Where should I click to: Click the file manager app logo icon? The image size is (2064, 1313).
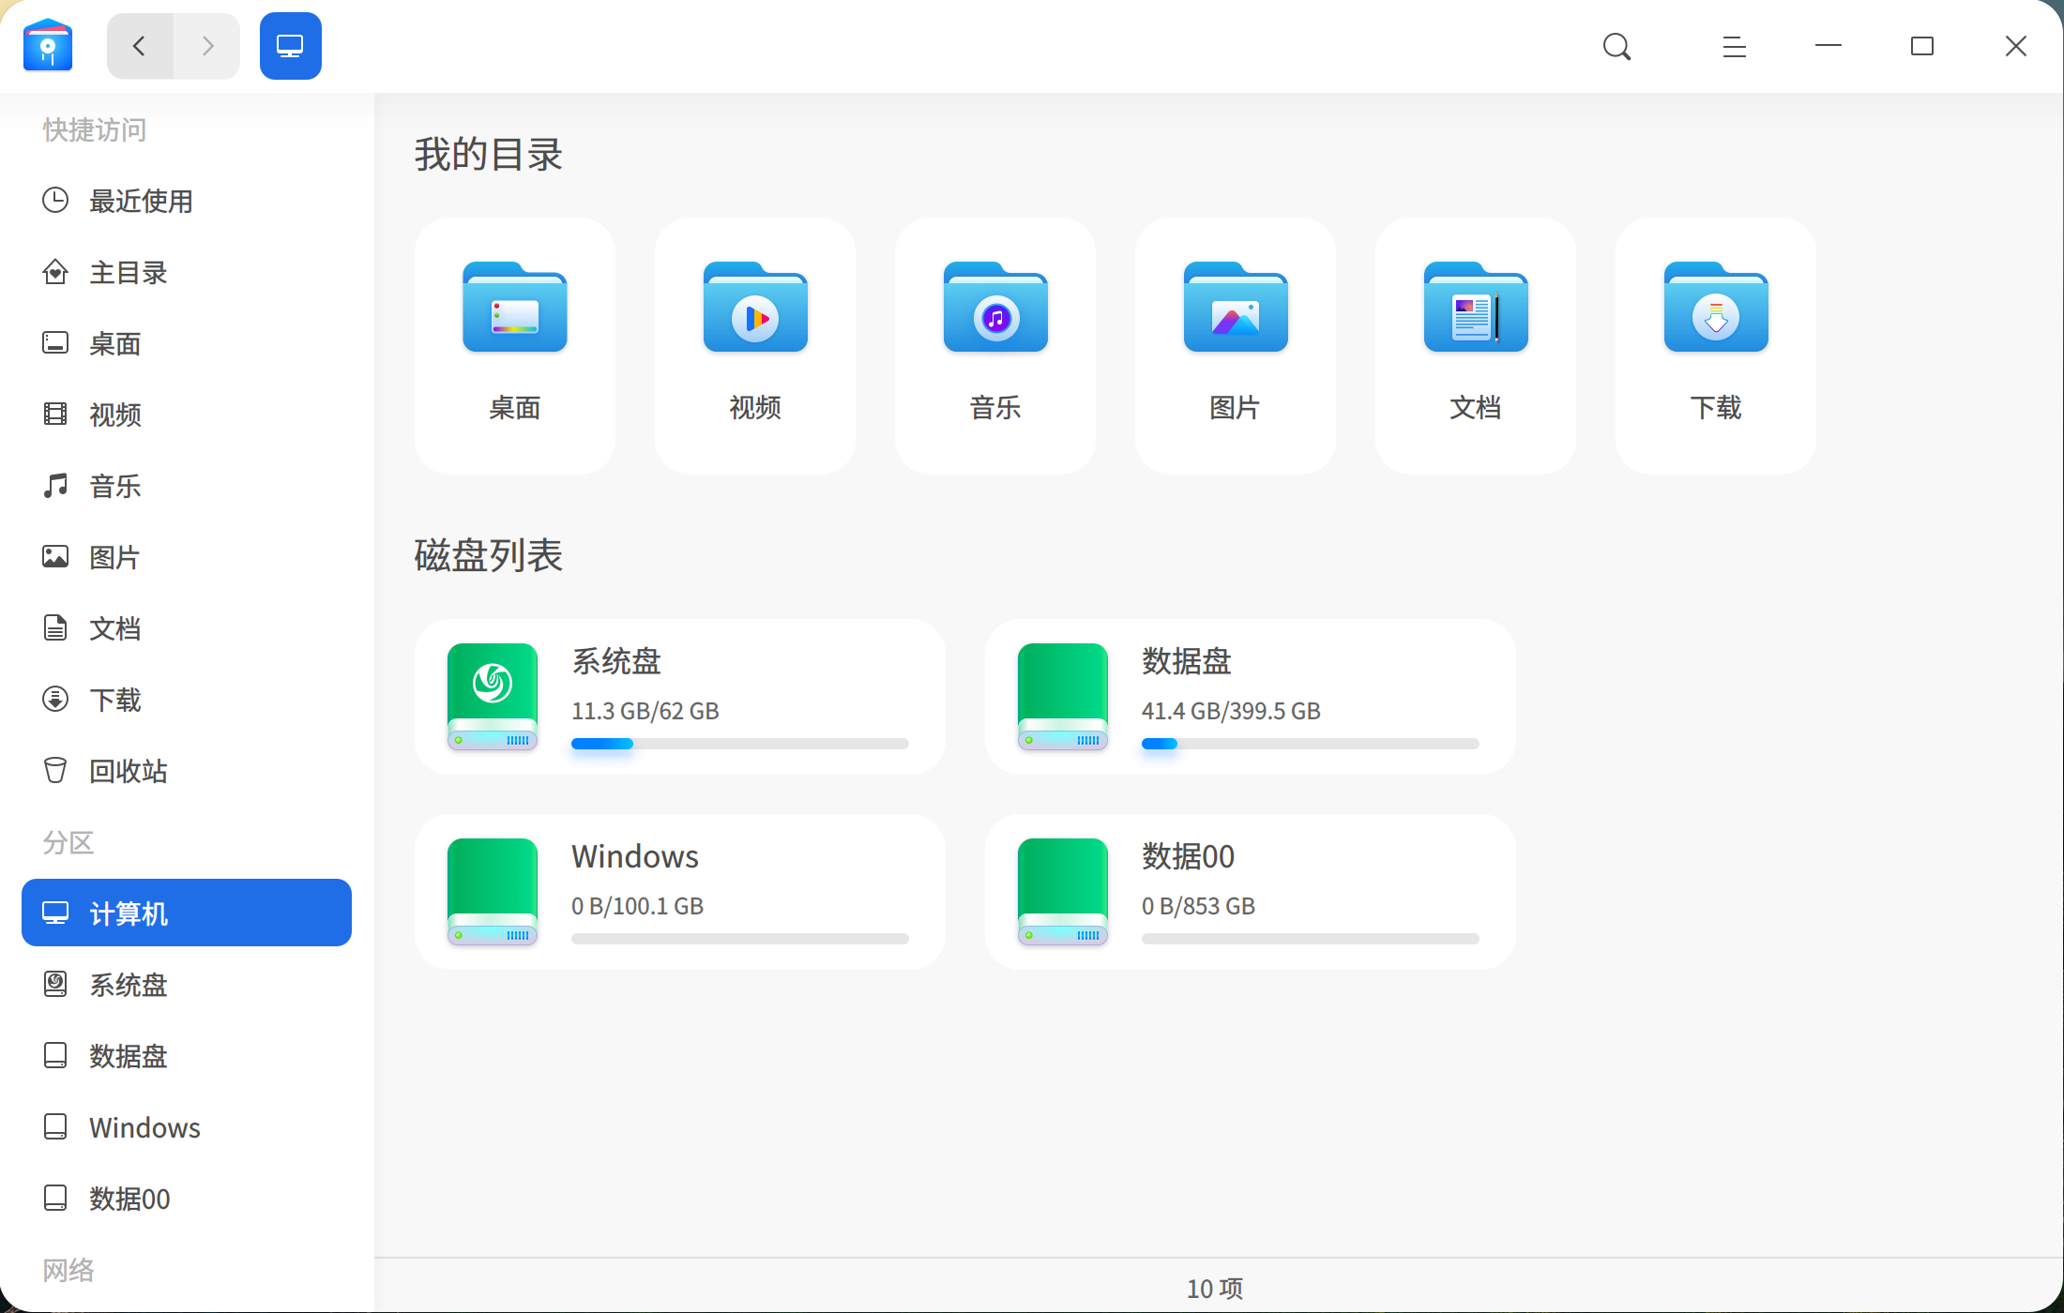(48, 45)
